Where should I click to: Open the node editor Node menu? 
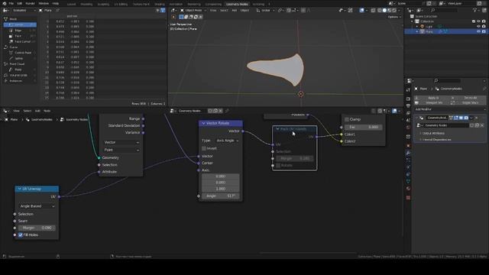pos(47,111)
